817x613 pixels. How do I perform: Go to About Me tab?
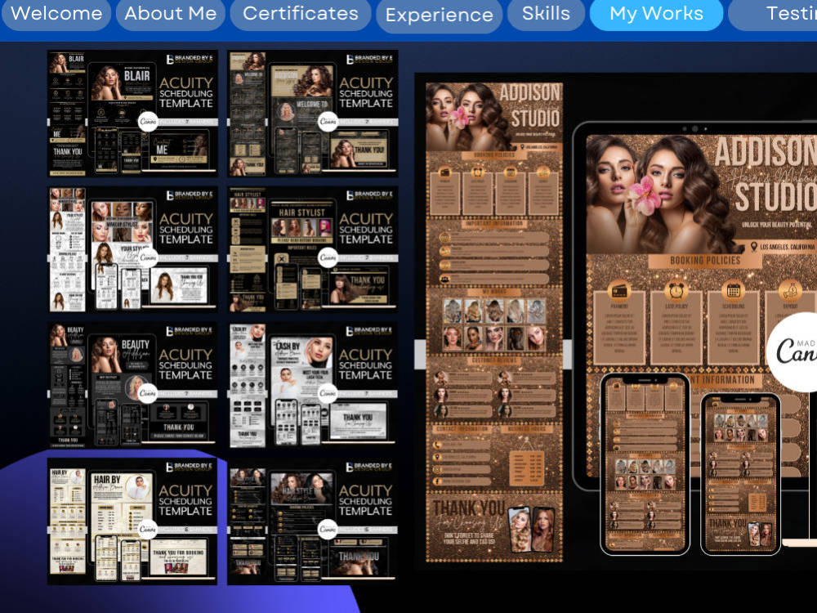(x=171, y=14)
